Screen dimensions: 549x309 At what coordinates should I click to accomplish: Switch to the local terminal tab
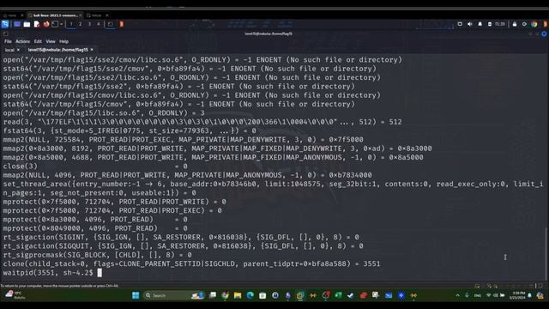(9, 50)
